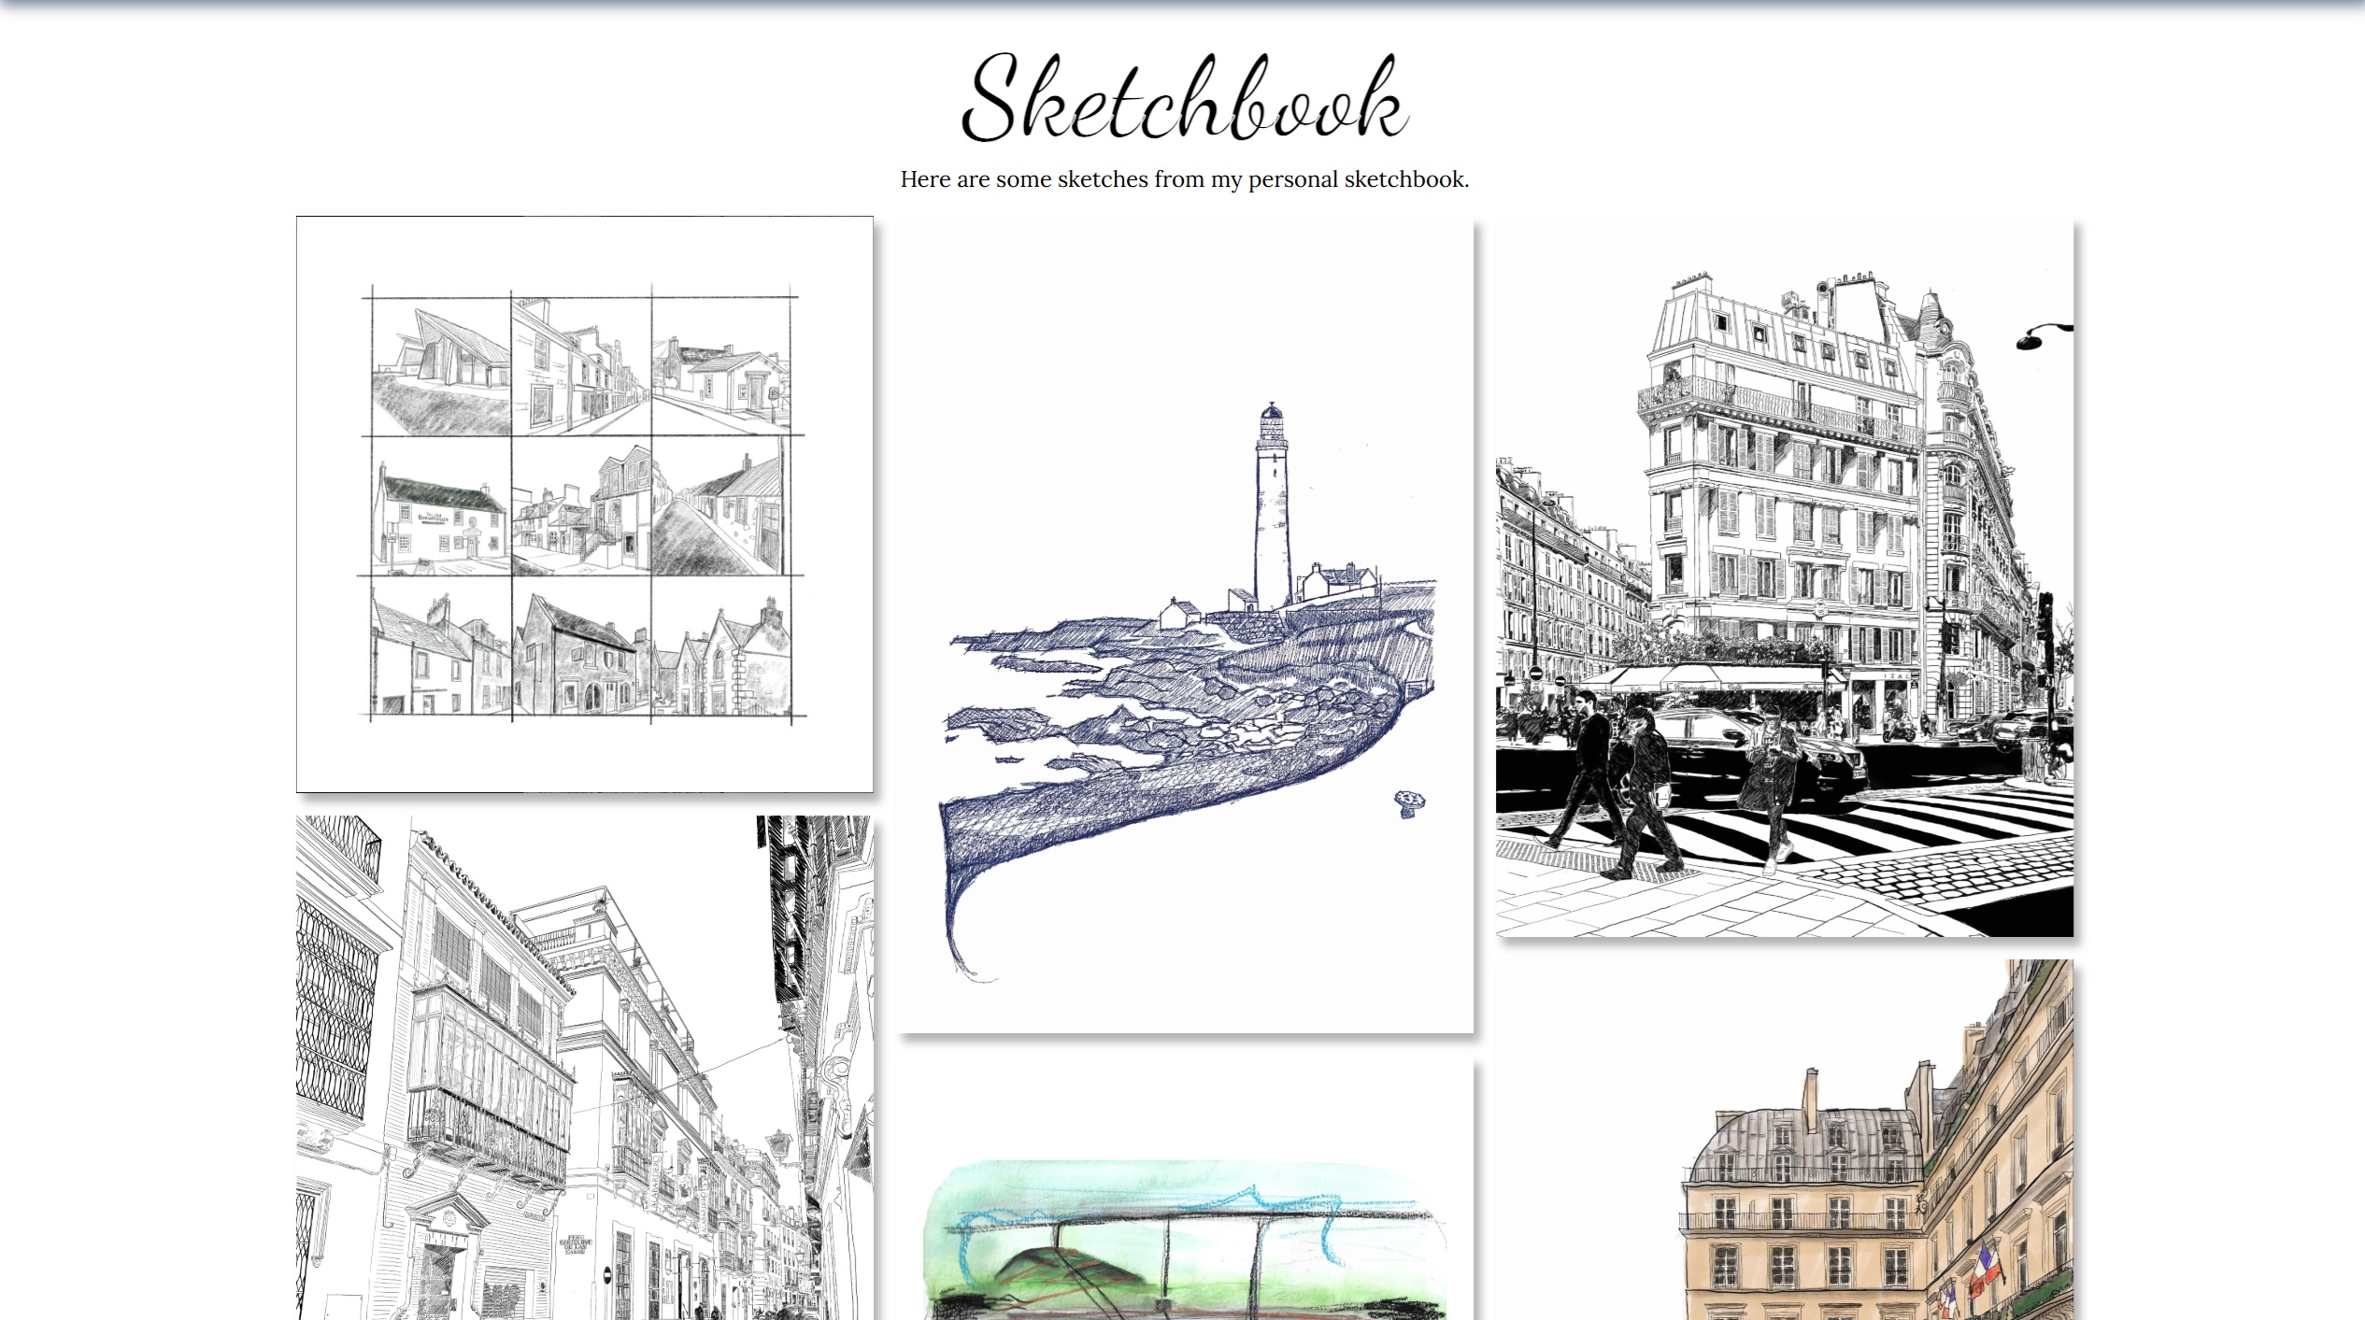Open the Paris corner building street sketch
The image size is (2365, 1320).
point(1784,575)
